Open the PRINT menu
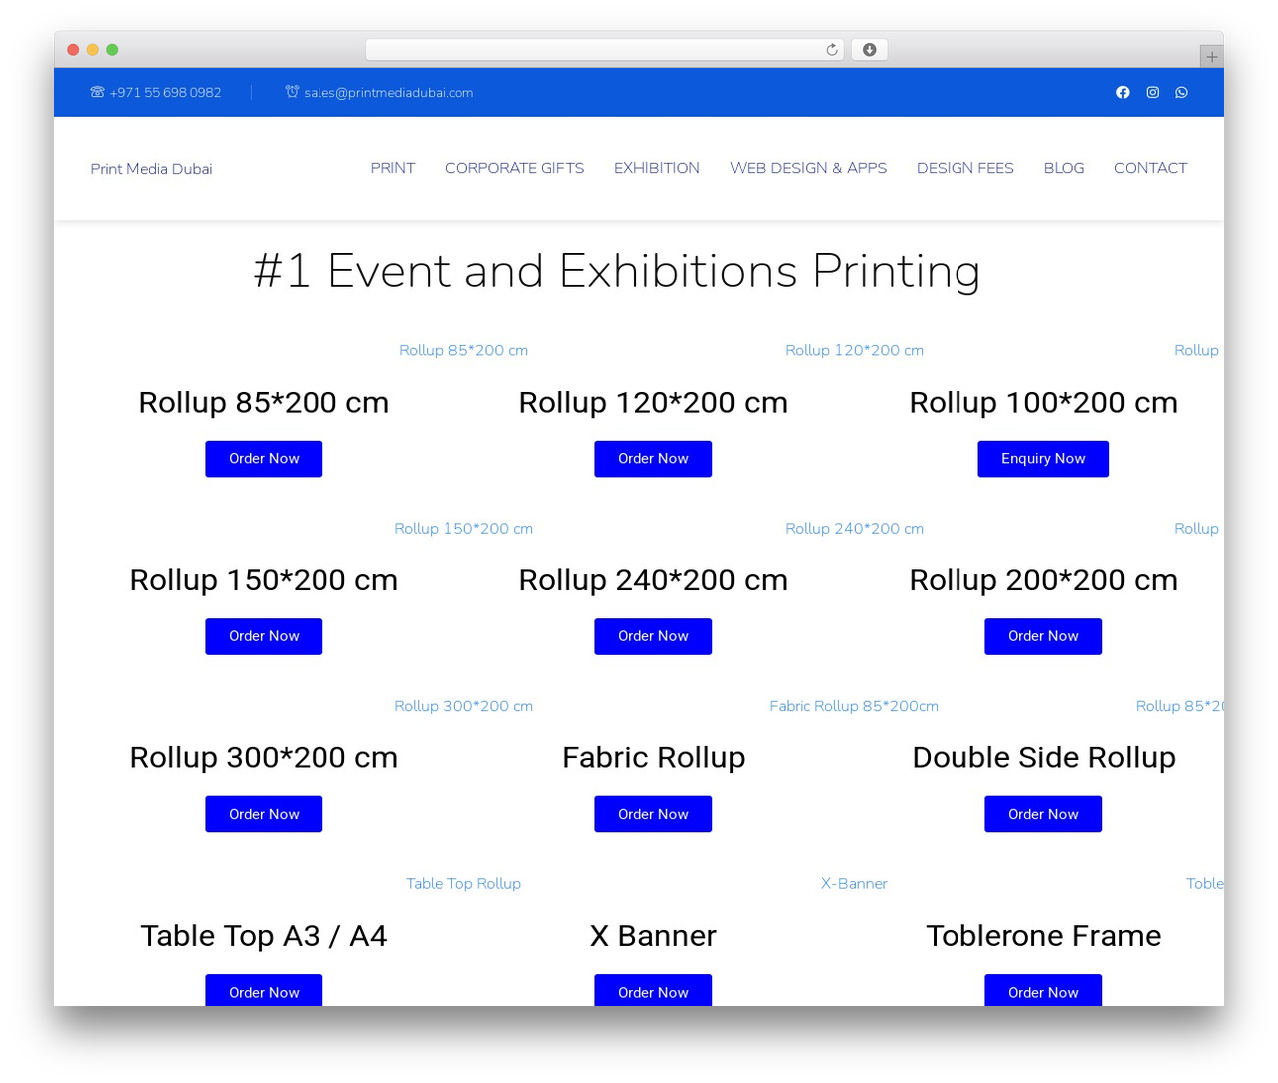Screen dimensions: 1278x1083 [x=393, y=168]
